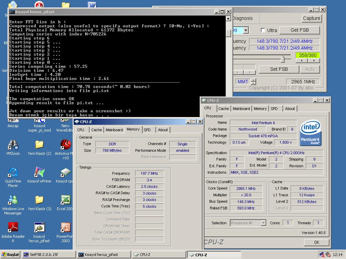Image resolution: width=346 pixels, height=259 pixels.
Task: Click the console scrollbar thumb
Action: [x=228, y=33]
